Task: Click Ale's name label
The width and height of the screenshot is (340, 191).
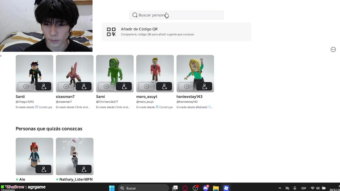Action: coord(22,179)
